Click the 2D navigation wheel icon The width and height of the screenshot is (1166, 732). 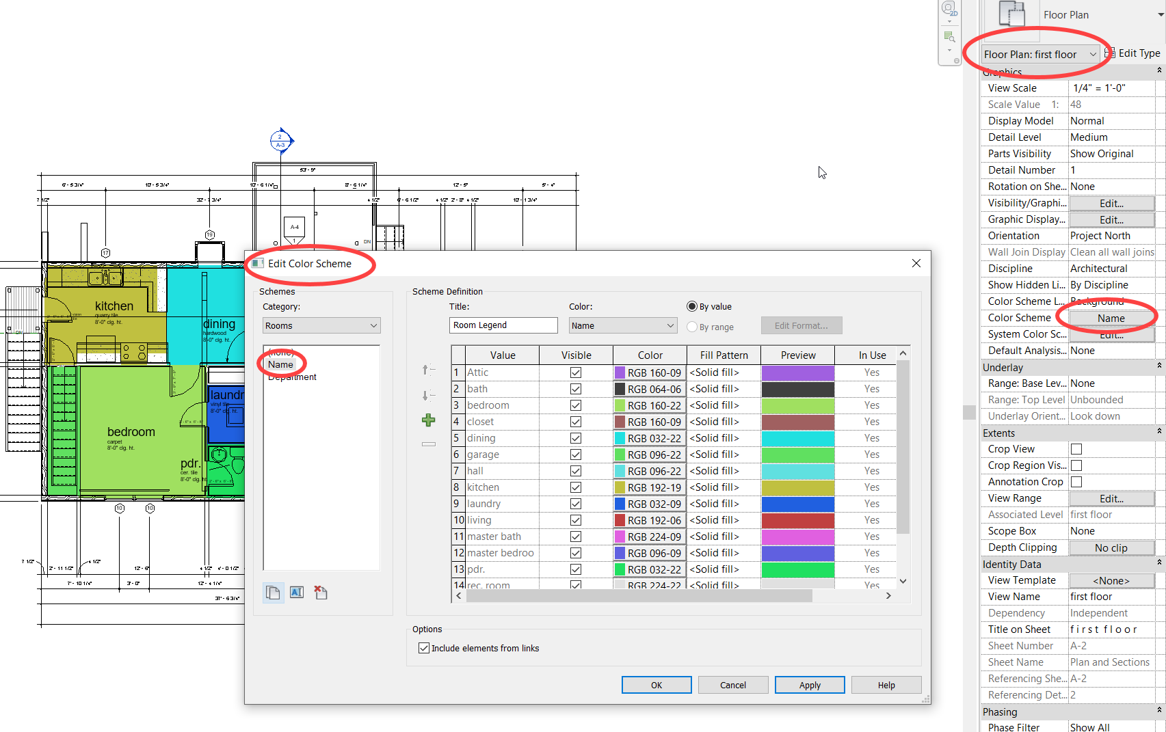[949, 10]
